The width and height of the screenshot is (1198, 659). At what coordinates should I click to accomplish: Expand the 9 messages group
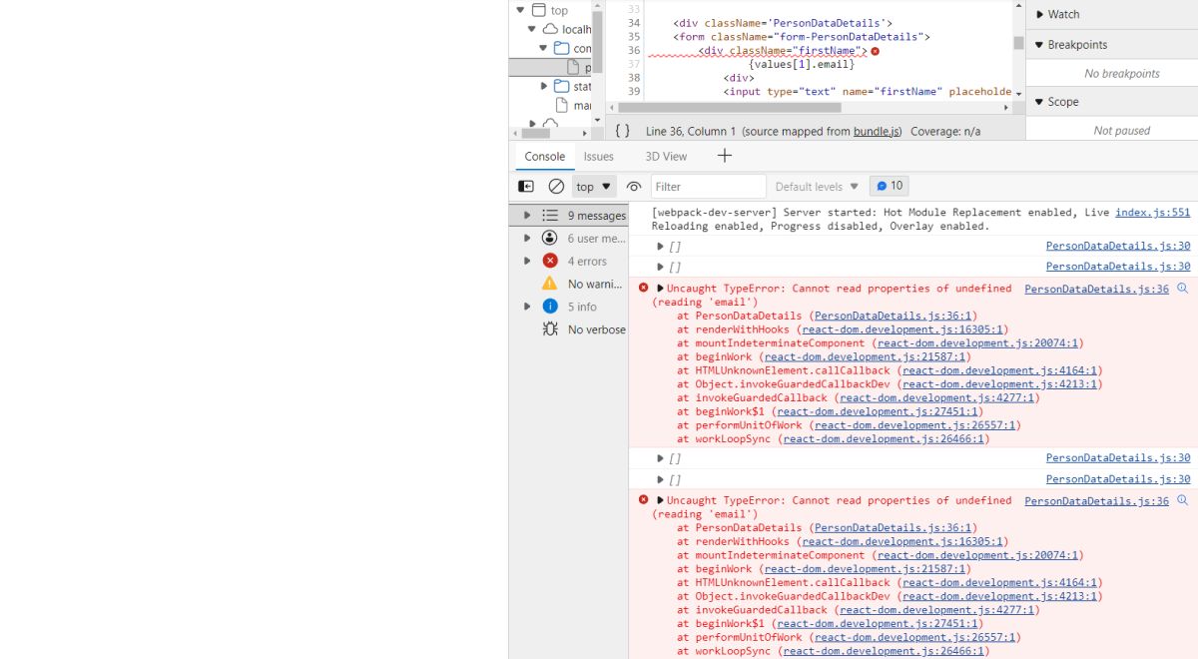pos(527,215)
